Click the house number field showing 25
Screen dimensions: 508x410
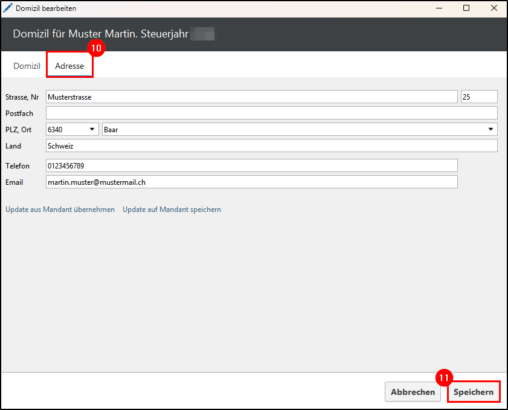click(478, 97)
